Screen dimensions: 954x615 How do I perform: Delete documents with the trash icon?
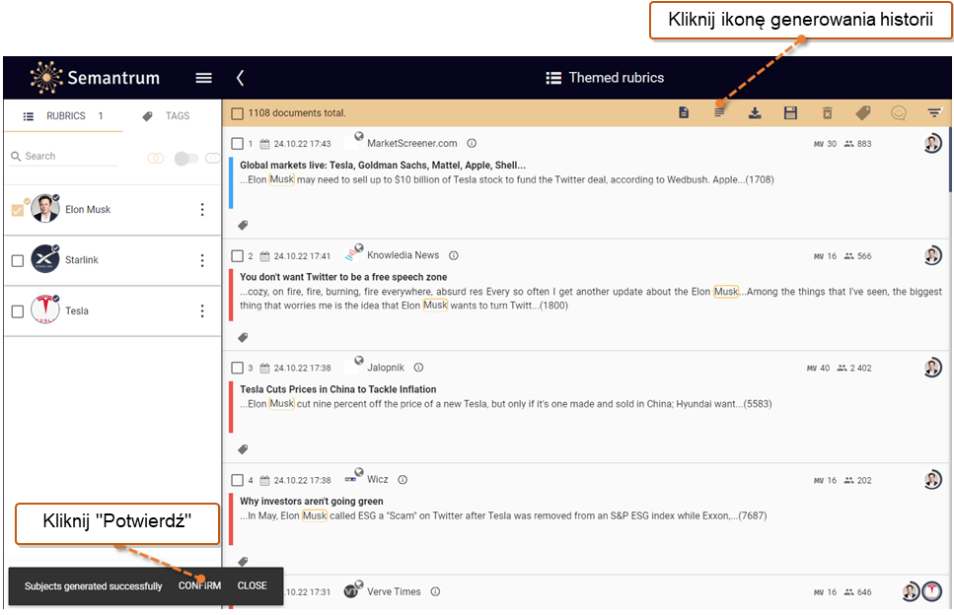(827, 113)
